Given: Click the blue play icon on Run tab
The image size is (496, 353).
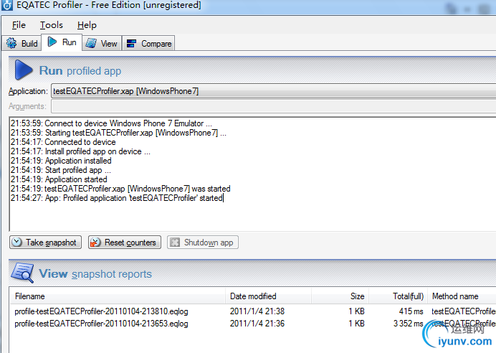Looking at the screenshot, I should pos(52,42).
